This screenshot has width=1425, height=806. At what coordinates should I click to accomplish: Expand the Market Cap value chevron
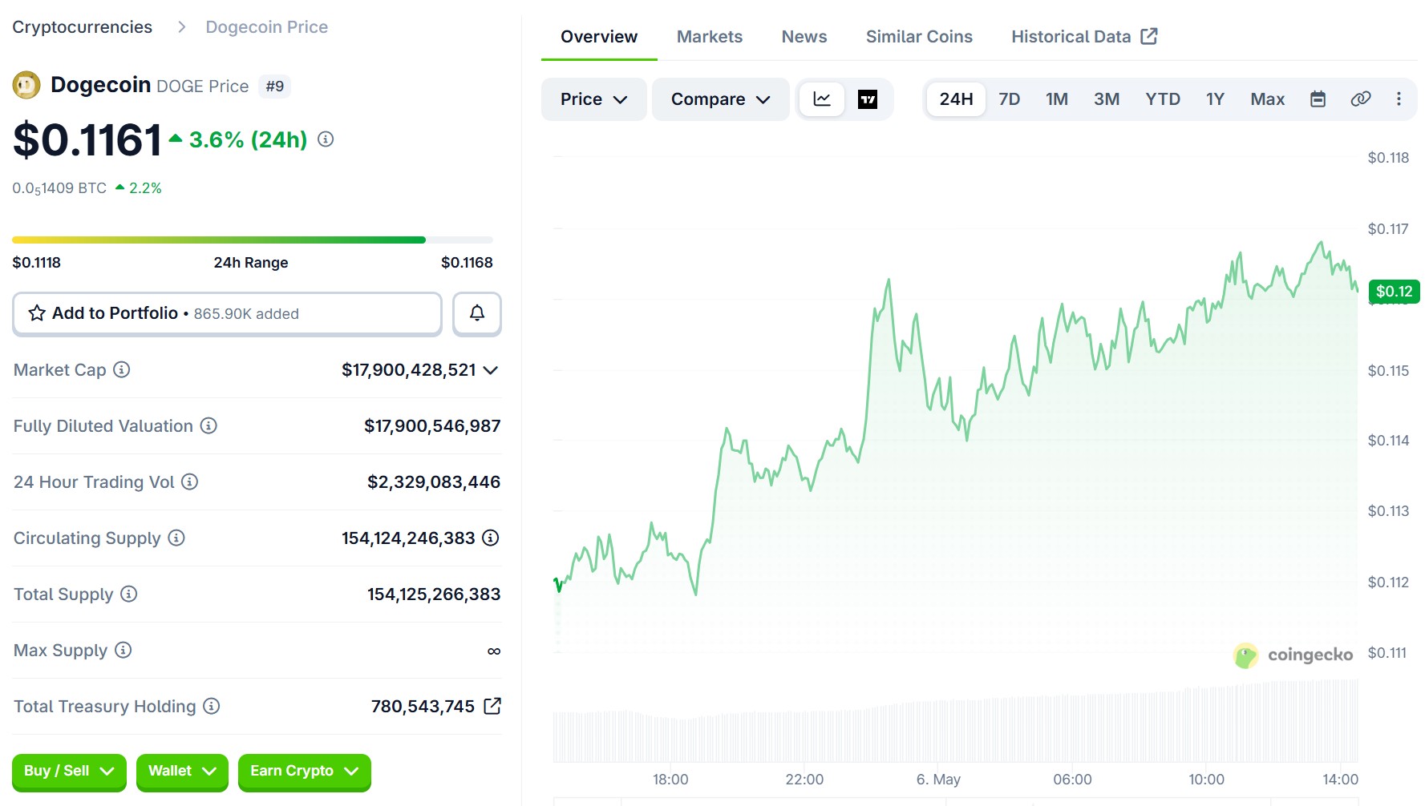click(x=491, y=370)
